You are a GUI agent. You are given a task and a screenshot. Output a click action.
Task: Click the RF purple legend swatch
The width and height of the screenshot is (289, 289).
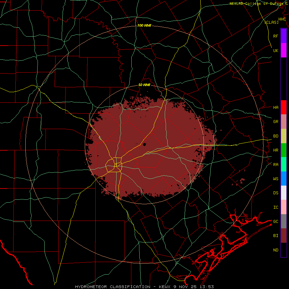coord(284,36)
